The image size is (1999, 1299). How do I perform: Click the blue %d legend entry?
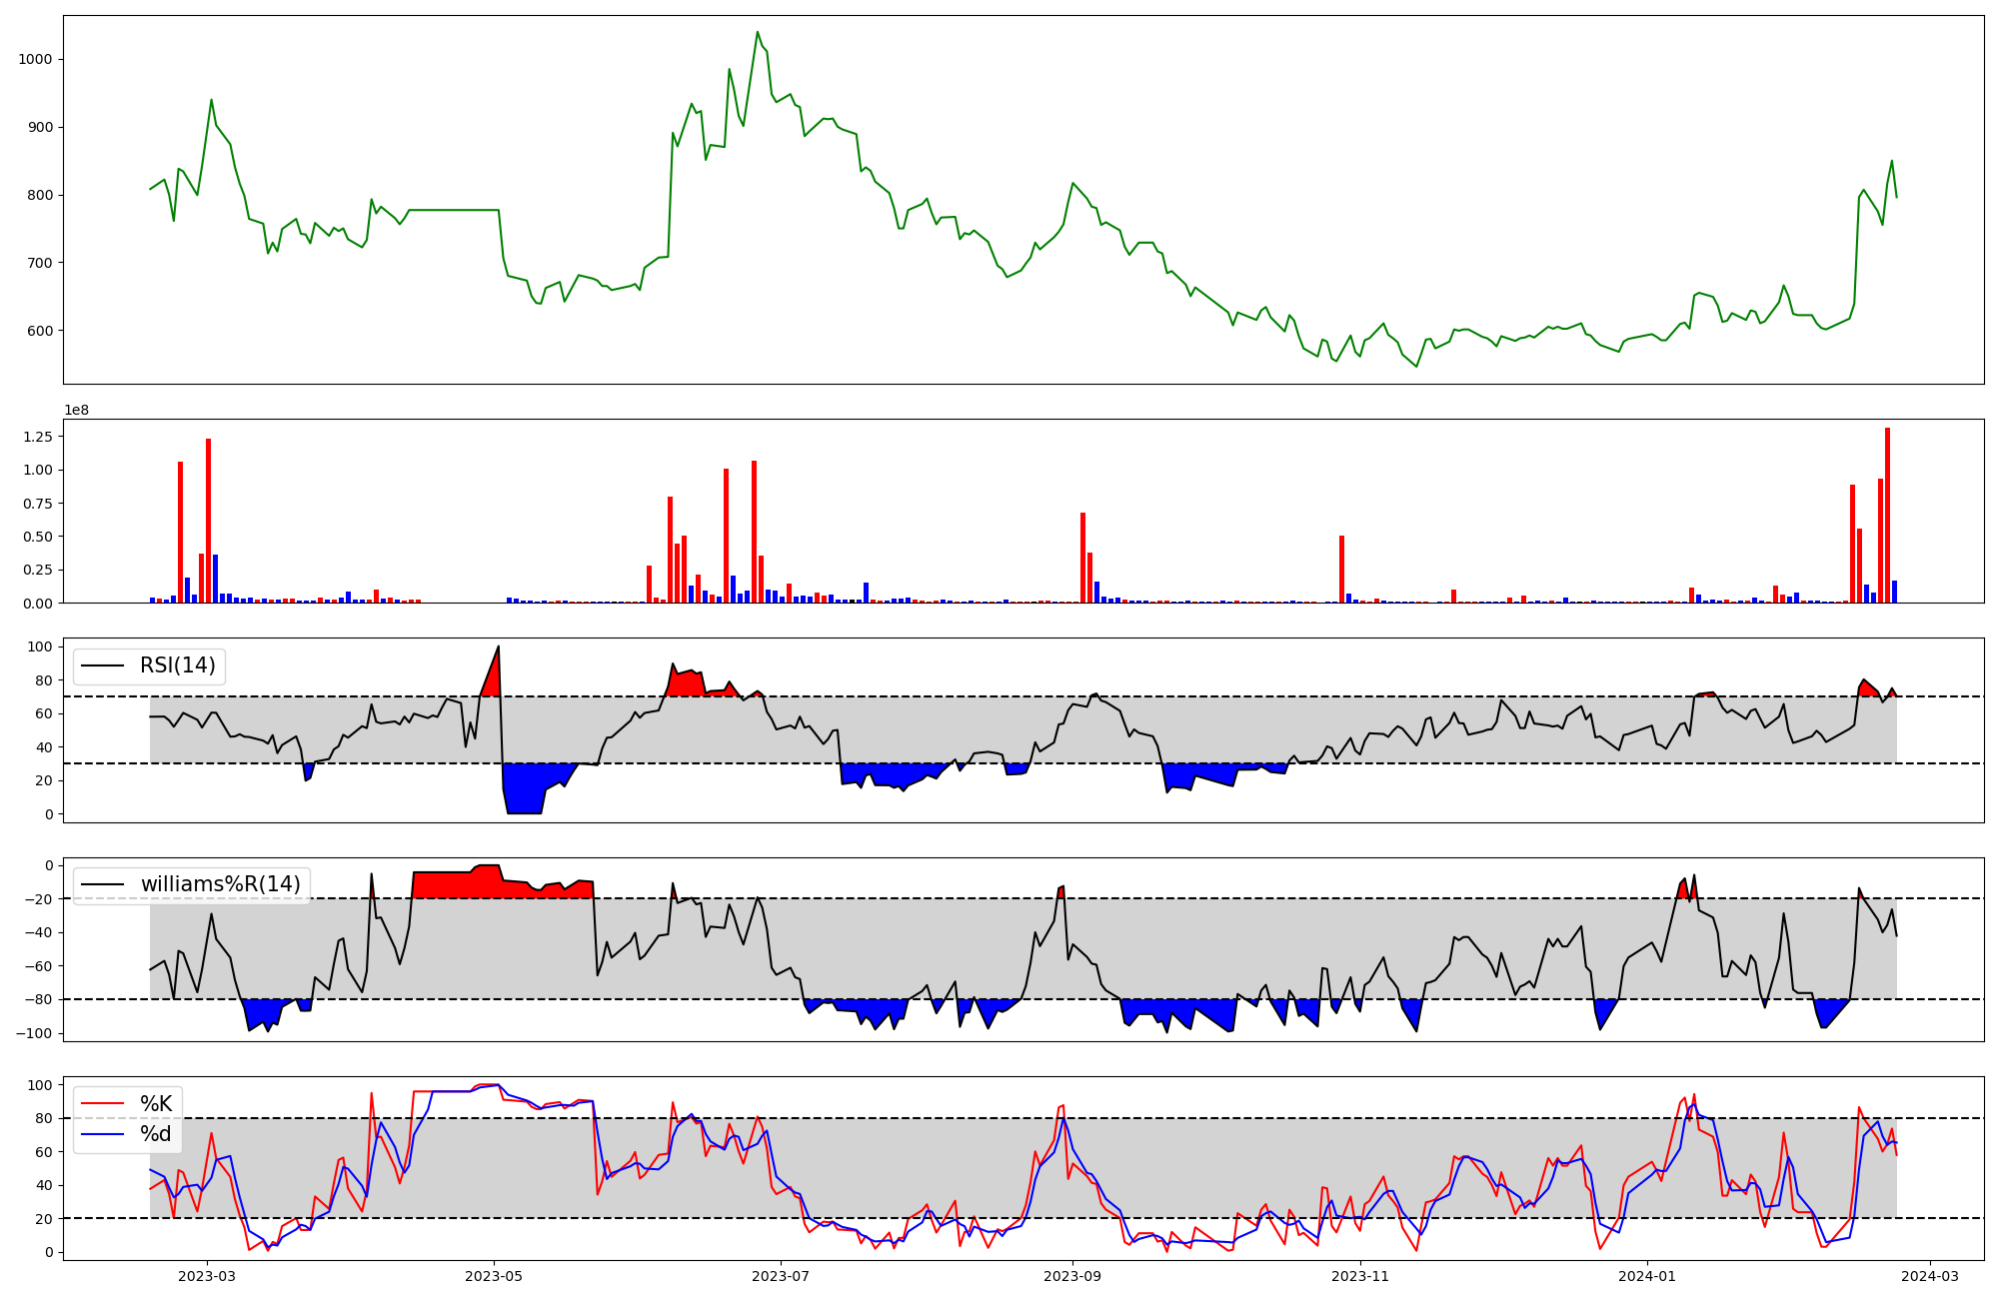[x=156, y=1134]
